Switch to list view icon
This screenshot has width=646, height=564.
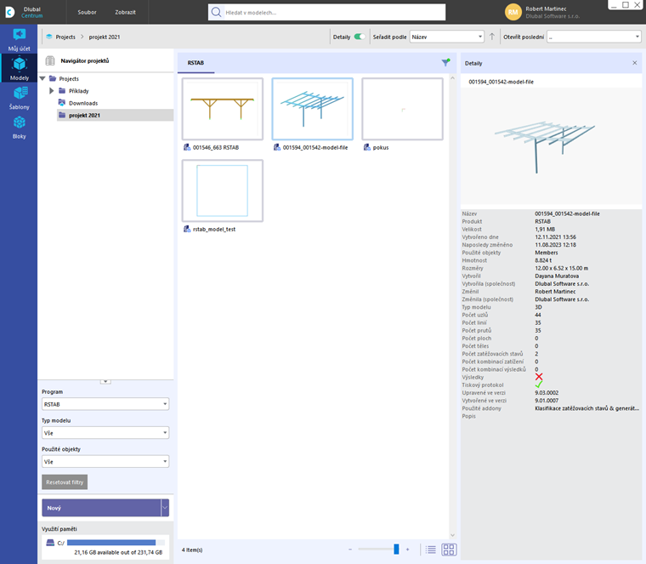click(x=431, y=550)
